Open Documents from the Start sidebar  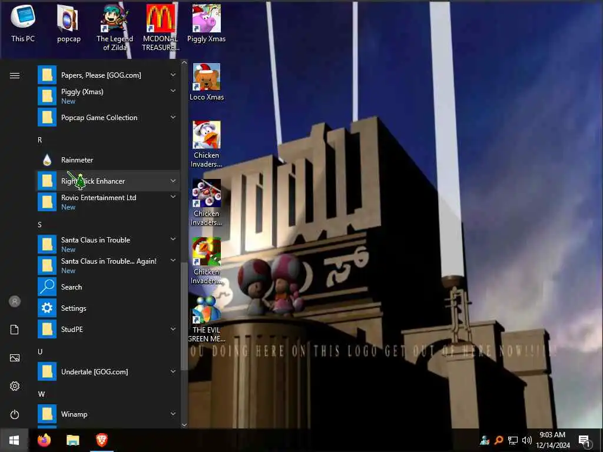pyautogui.click(x=15, y=330)
